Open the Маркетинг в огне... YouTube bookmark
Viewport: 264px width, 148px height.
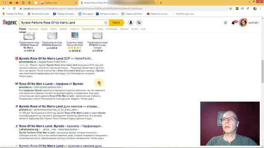[158, 14]
